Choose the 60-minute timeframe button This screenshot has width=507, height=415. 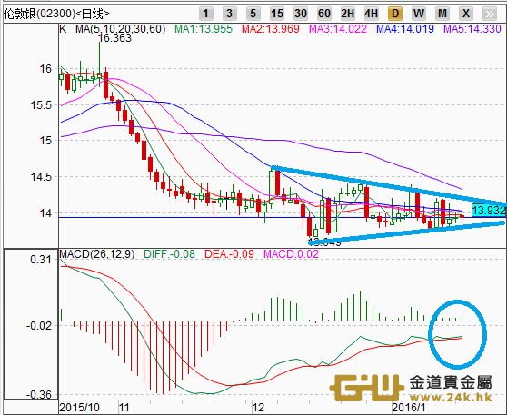[x=324, y=14]
